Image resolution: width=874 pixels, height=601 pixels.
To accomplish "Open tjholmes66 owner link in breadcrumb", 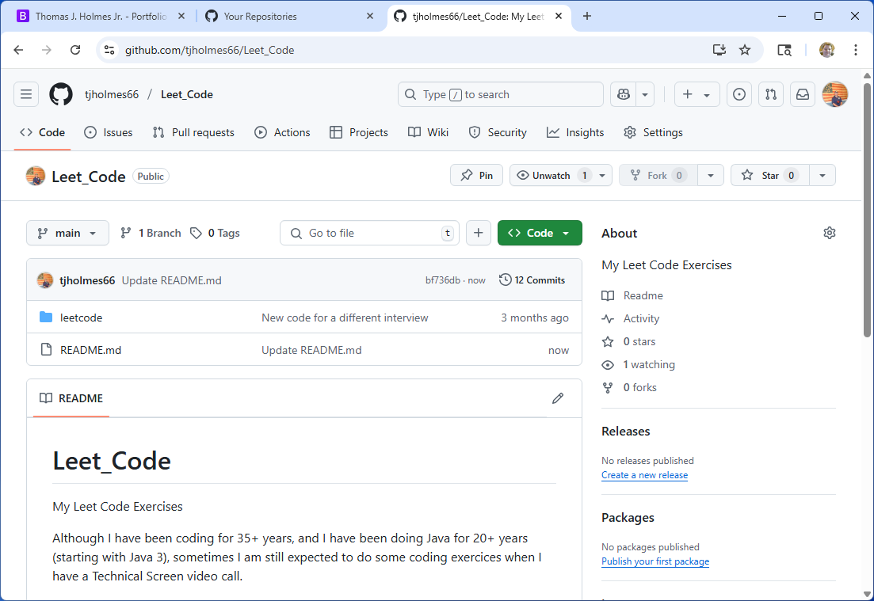I will tap(112, 95).
